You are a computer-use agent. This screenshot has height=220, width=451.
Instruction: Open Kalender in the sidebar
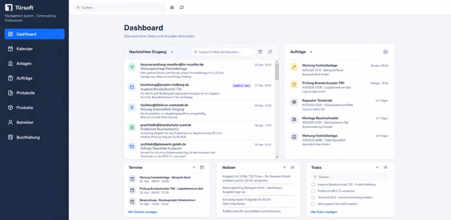[x=35, y=49]
